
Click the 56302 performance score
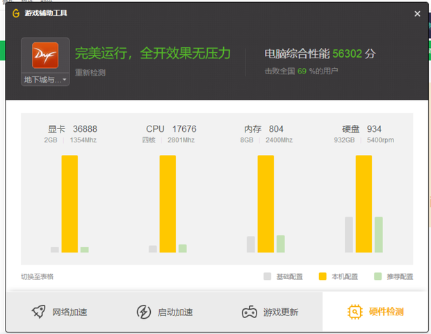click(347, 53)
